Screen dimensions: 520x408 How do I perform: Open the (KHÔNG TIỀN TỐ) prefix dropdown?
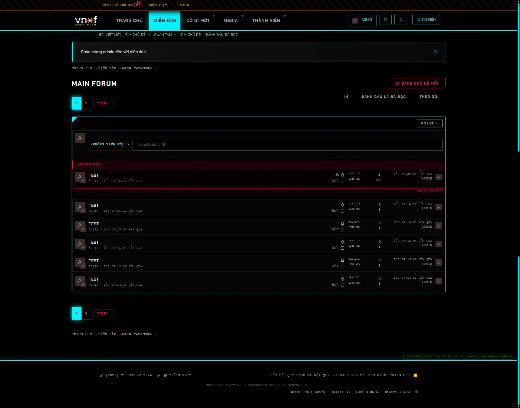[x=110, y=144]
